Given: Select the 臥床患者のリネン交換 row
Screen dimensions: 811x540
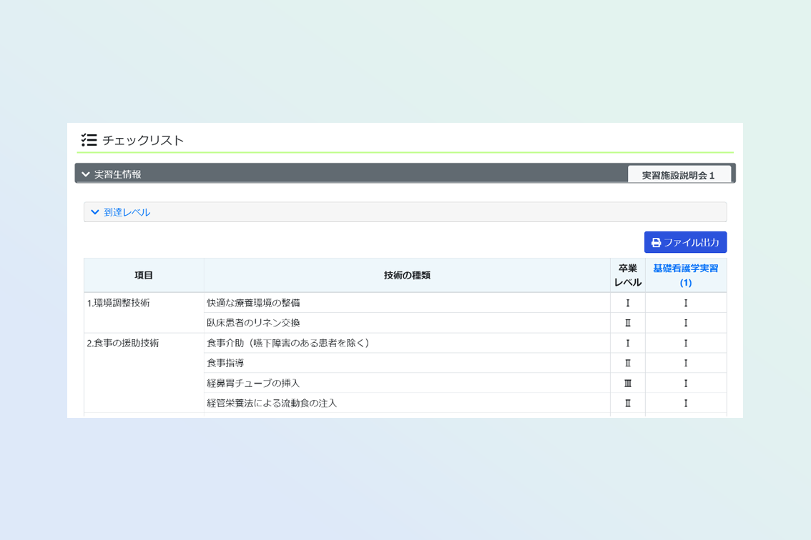Looking at the screenshot, I should point(254,323).
